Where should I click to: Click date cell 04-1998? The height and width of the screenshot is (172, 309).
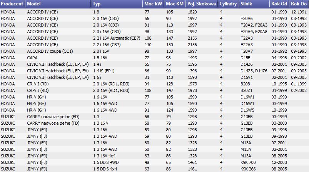[279, 58]
